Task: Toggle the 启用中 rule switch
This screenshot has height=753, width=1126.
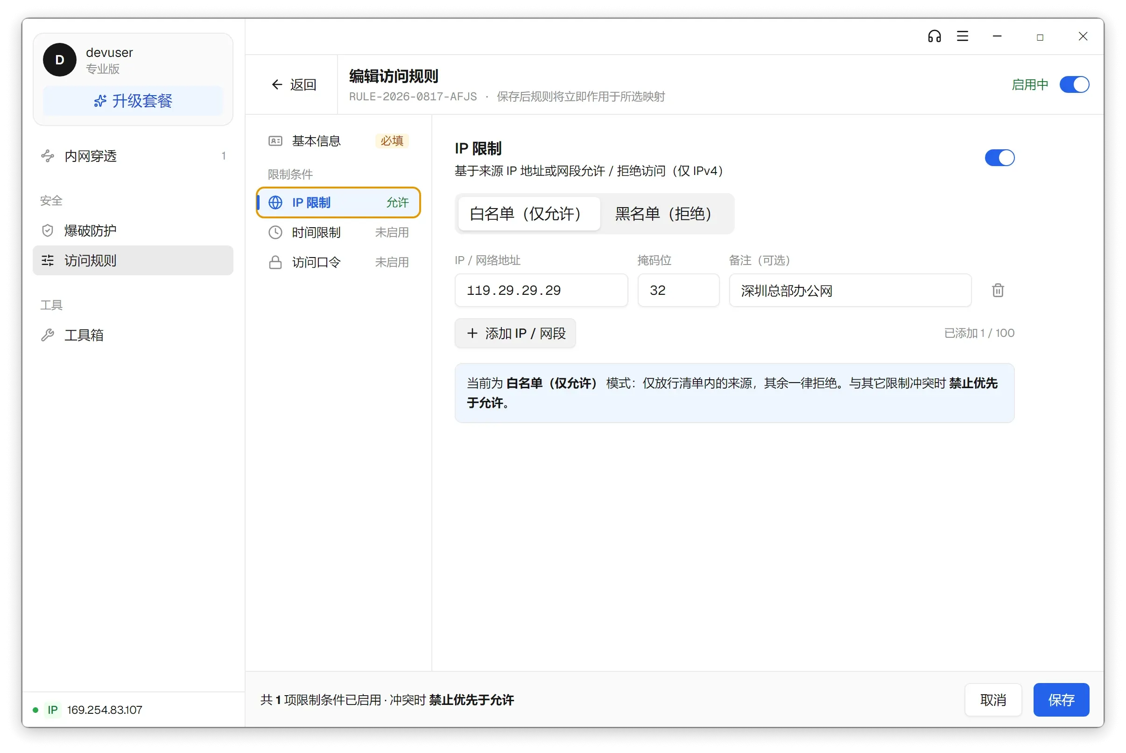Action: click(1074, 84)
